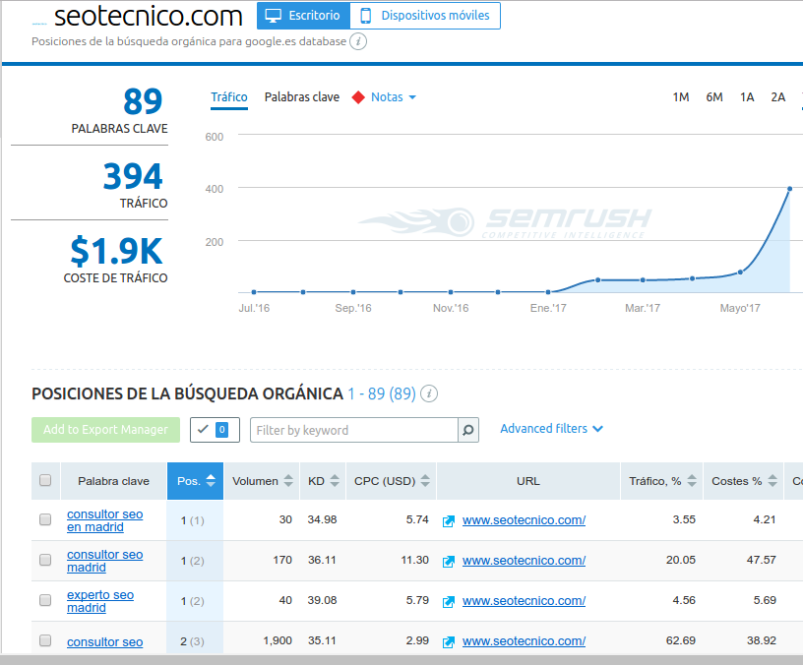Set chart range to 1M
Screen dimensions: 803x665
pos(681,97)
